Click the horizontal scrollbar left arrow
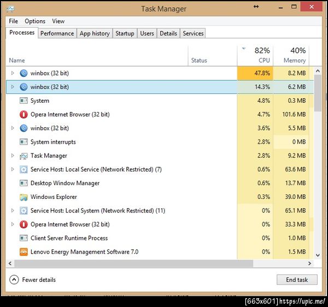Screen dimensions: 328x307 tap(10, 263)
